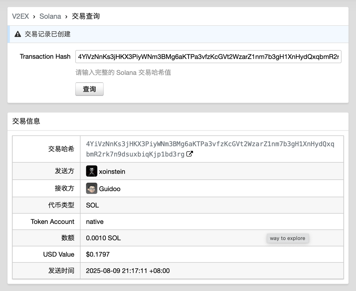
Task: Visit sender xoinstein's profile name
Action: [x=112, y=172]
